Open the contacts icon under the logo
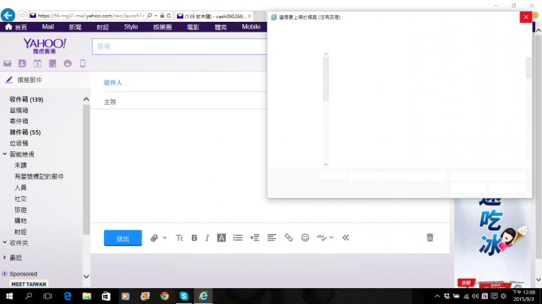The width and height of the screenshot is (542, 304). click(22, 63)
